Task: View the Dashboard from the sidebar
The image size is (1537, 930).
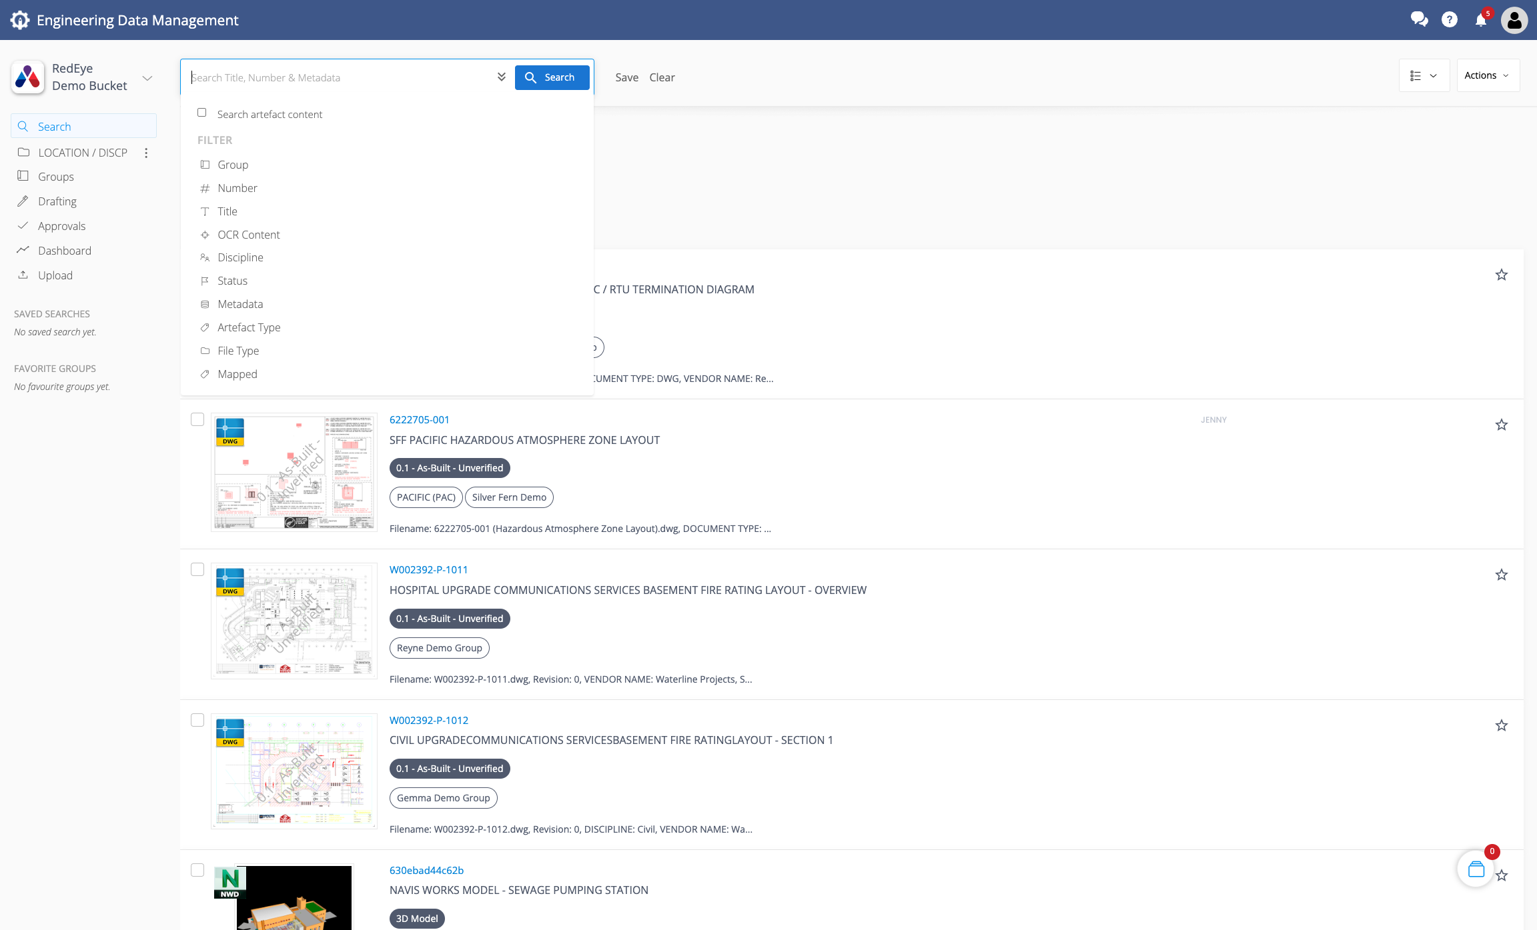Action: [x=64, y=250]
